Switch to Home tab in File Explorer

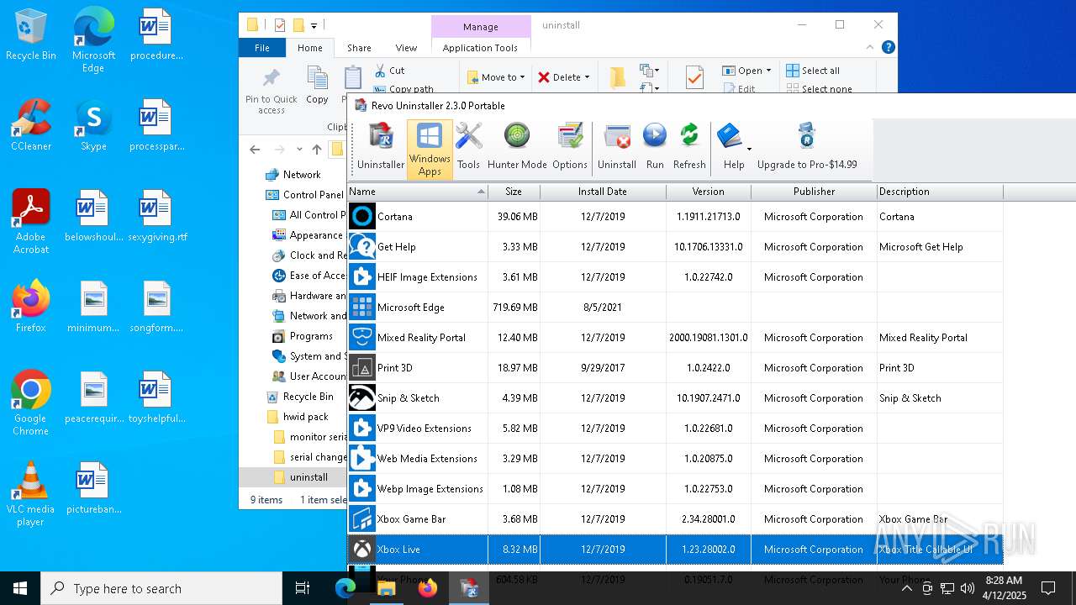pos(310,48)
